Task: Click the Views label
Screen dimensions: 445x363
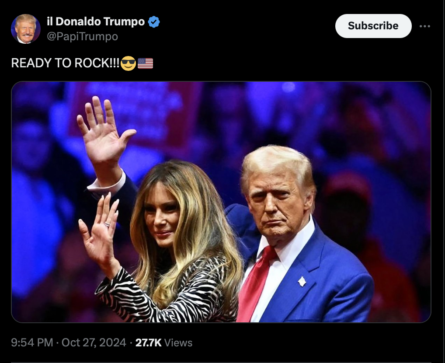Action: pyautogui.click(x=178, y=343)
